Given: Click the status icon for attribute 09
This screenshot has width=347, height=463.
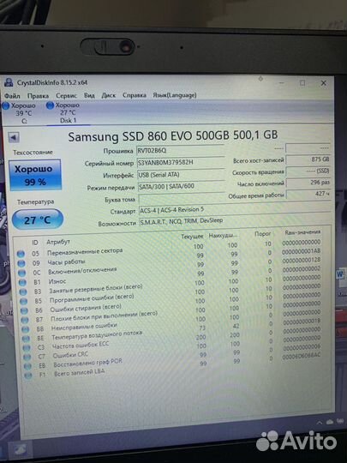Looking at the screenshot, I should point(21,263).
